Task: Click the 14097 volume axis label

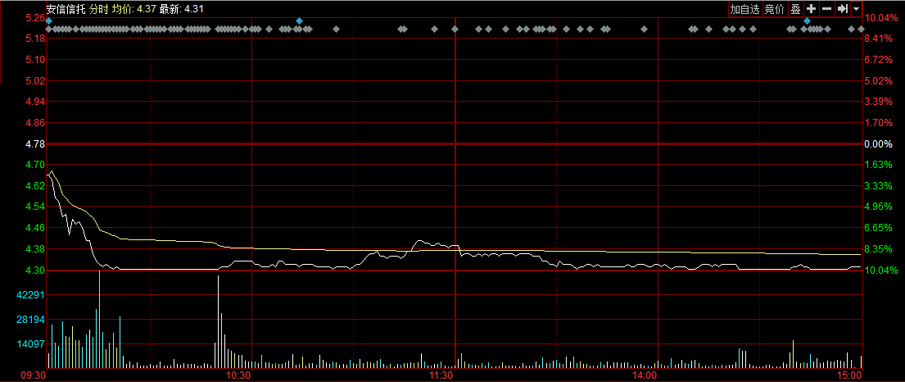Action: (30, 344)
